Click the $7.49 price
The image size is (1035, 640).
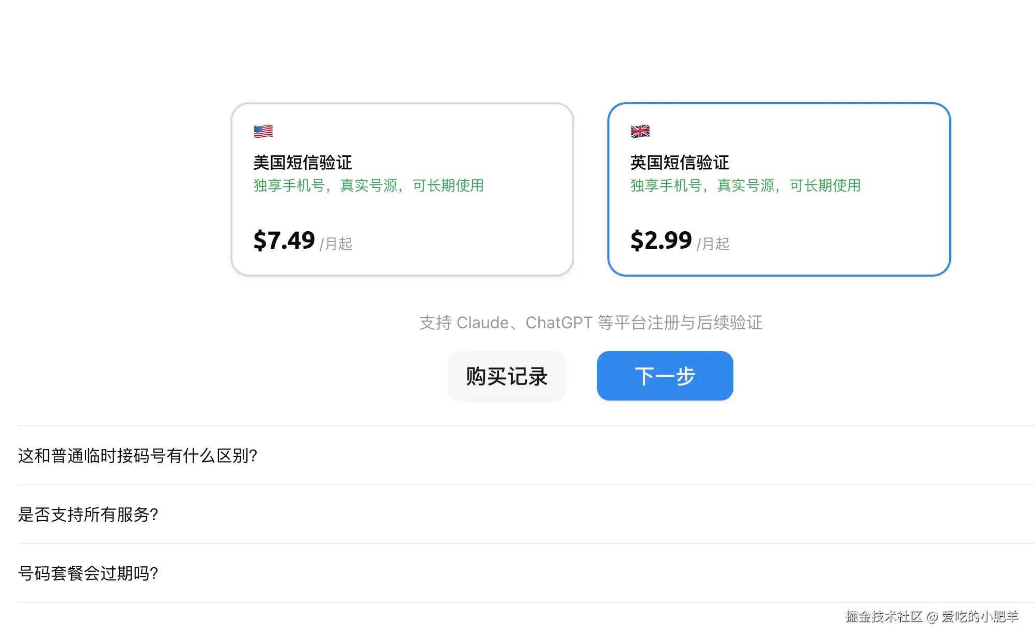[284, 241]
